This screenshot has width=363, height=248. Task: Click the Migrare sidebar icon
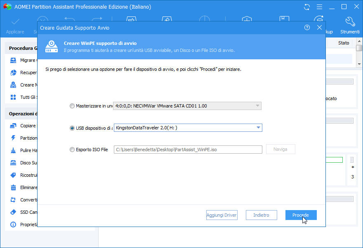(x=13, y=60)
